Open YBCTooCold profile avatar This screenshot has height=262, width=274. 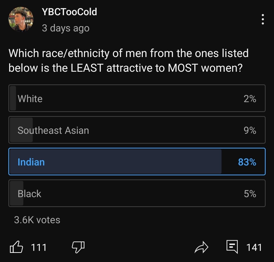pyautogui.click(x=21, y=19)
